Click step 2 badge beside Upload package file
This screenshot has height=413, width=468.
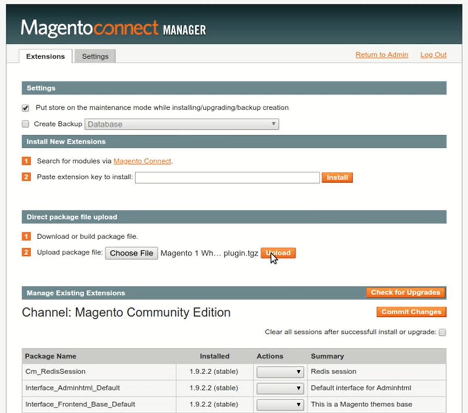[26, 252]
